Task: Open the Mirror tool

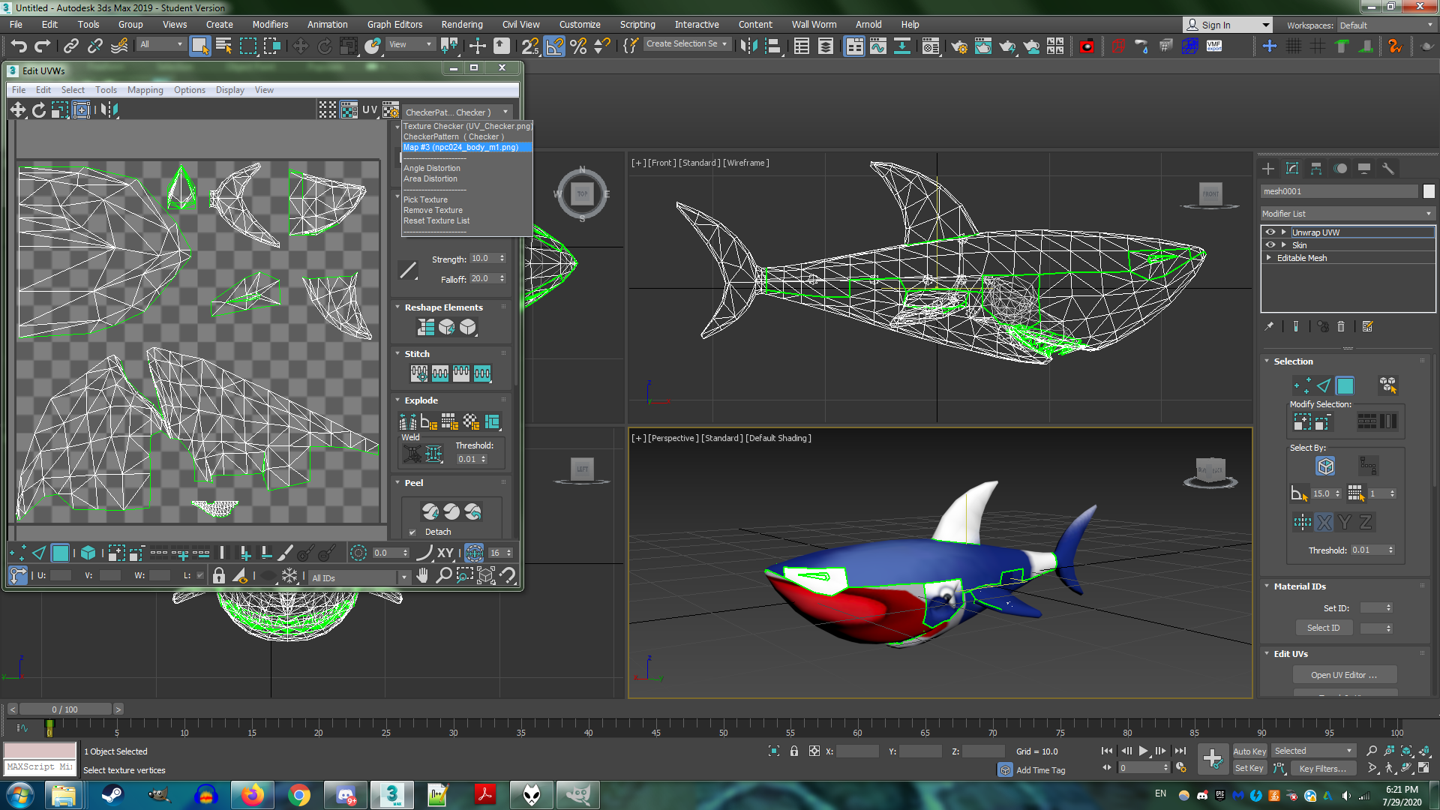Action: pyautogui.click(x=748, y=46)
